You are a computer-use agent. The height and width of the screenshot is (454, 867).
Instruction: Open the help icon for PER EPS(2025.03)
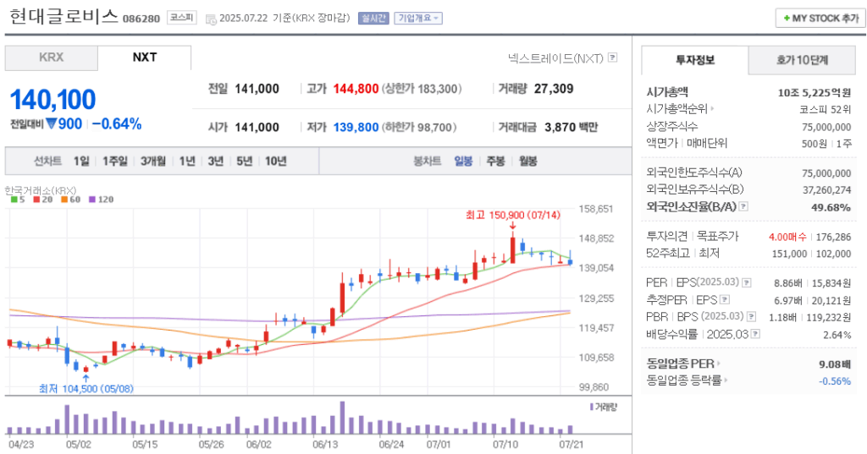coord(747,282)
